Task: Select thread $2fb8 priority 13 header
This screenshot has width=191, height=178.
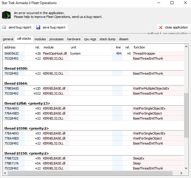Action: point(93,103)
